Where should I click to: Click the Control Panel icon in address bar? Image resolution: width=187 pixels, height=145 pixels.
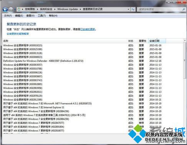pyautogui.click(x=19, y=9)
